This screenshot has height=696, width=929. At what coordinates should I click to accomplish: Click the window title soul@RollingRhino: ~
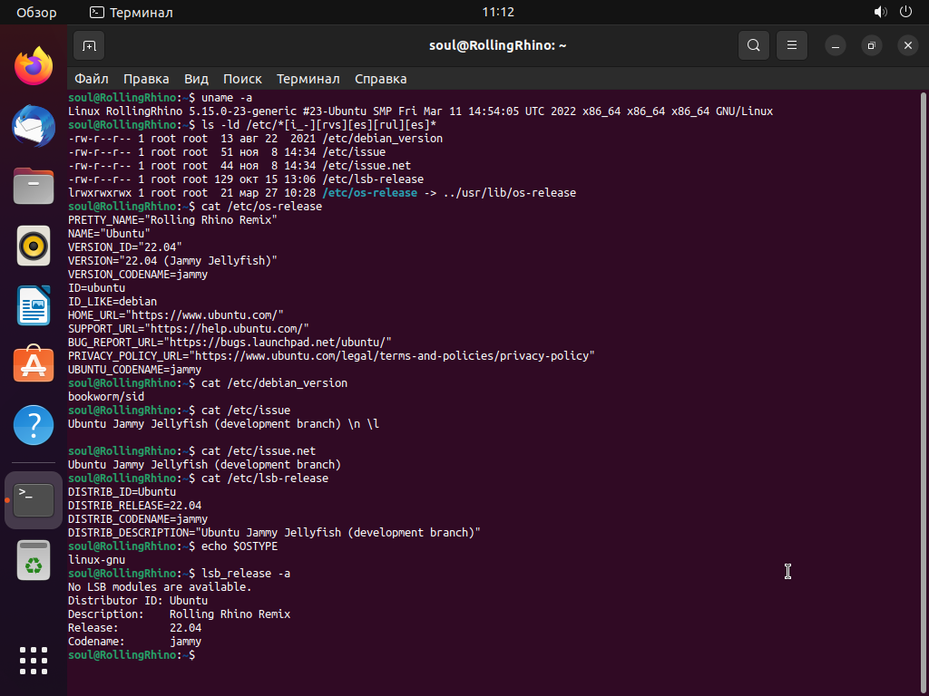coord(498,45)
